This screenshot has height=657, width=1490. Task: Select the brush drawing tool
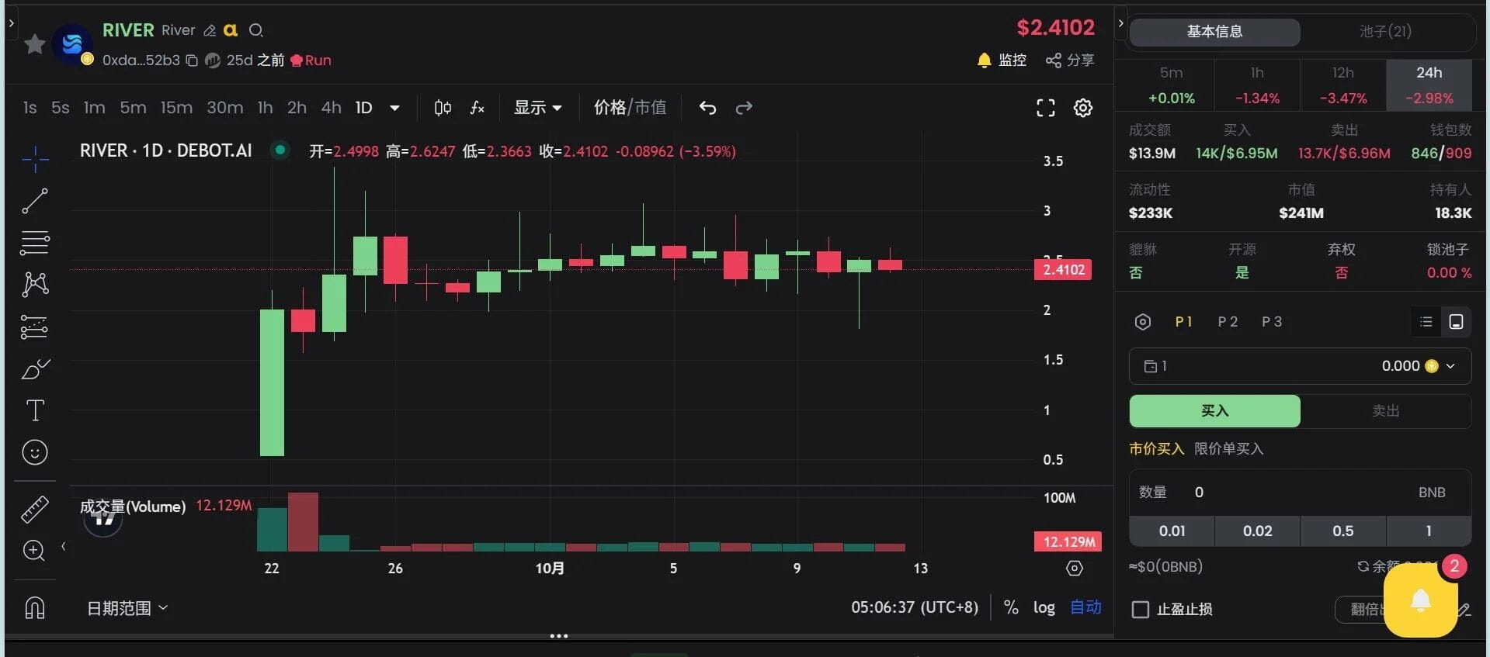pyautogui.click(x=35, y=369)
